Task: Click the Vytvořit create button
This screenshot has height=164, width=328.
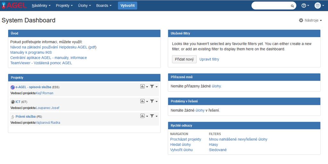Action: click(x=127, y=6)
